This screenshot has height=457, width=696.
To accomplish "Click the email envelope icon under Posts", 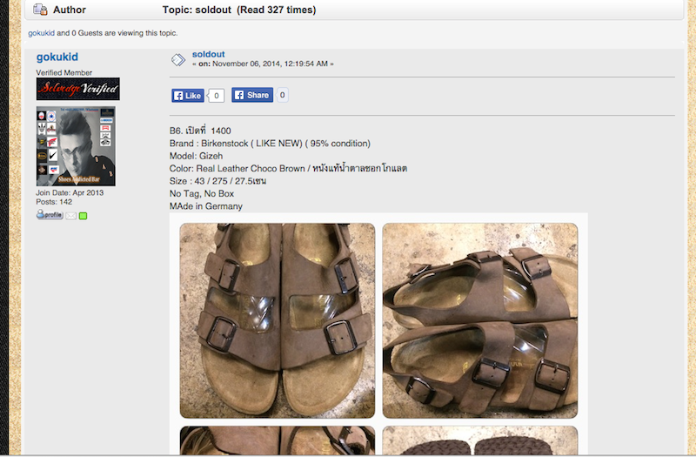I will (71, 216).
